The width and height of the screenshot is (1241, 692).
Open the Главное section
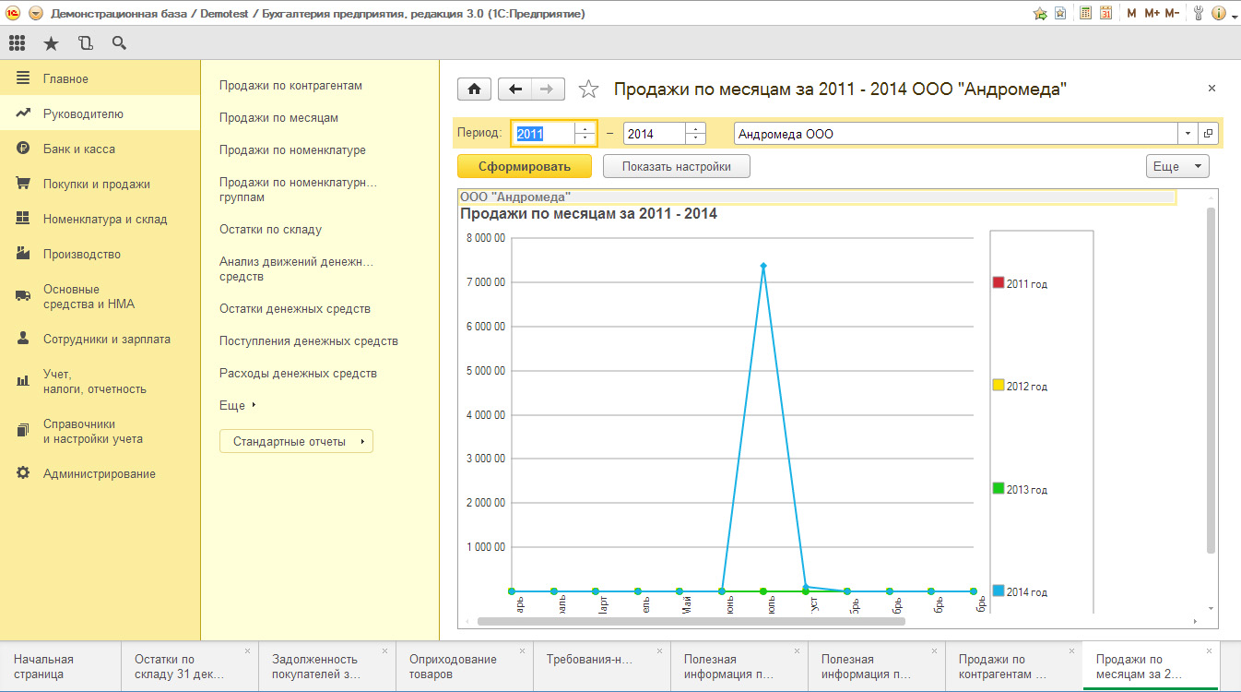(x=100, y=79)
